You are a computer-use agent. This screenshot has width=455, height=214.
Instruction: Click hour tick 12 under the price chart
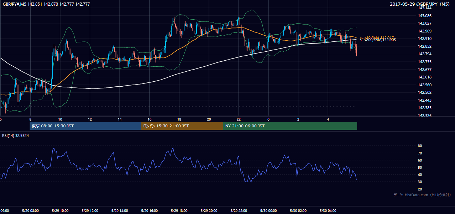90,119
